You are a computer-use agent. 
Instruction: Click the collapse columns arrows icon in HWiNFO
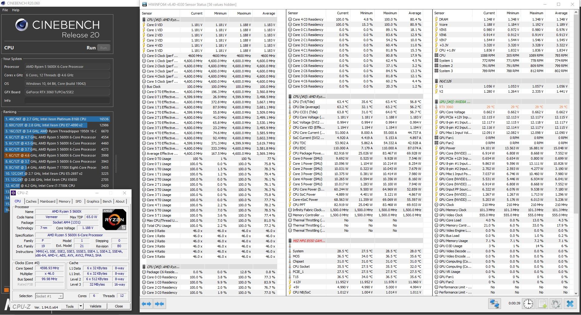pos(159,304)
